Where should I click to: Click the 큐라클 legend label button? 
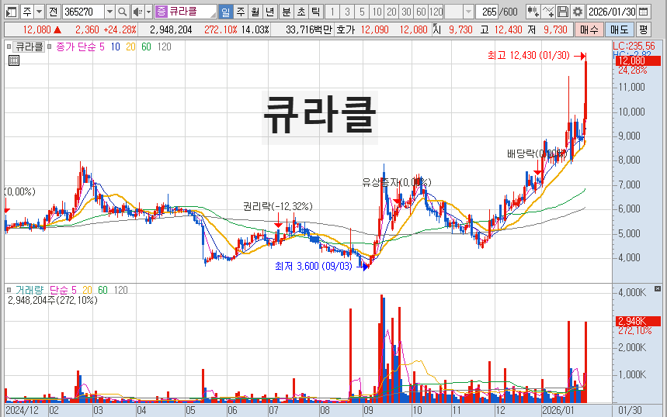click(x=29, y=47)
